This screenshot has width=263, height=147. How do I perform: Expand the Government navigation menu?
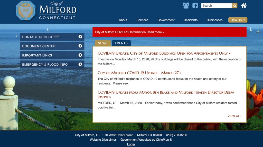[x=166, y=20]
